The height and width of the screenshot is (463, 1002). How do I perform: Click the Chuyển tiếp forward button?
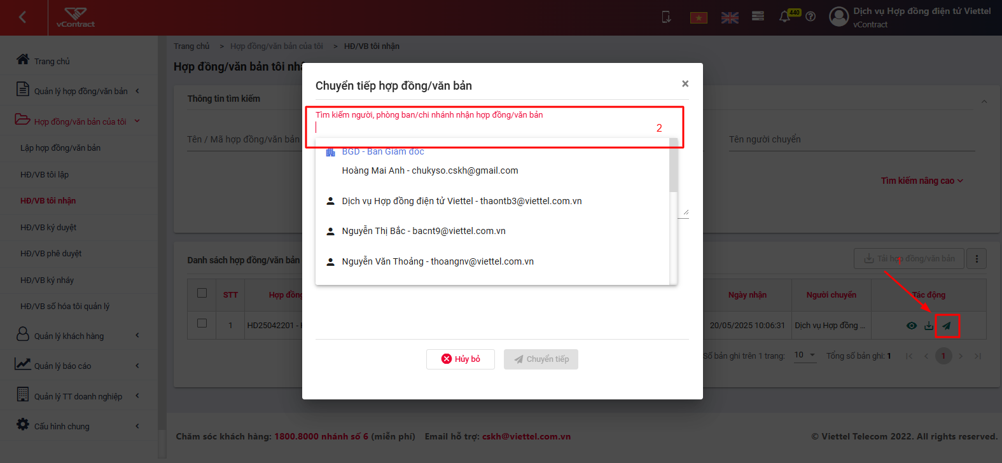(x=541, y=359)
